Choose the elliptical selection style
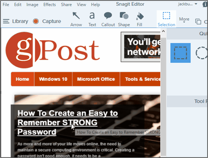The width and height of the screenshot is (208, 158). [202, 53]
